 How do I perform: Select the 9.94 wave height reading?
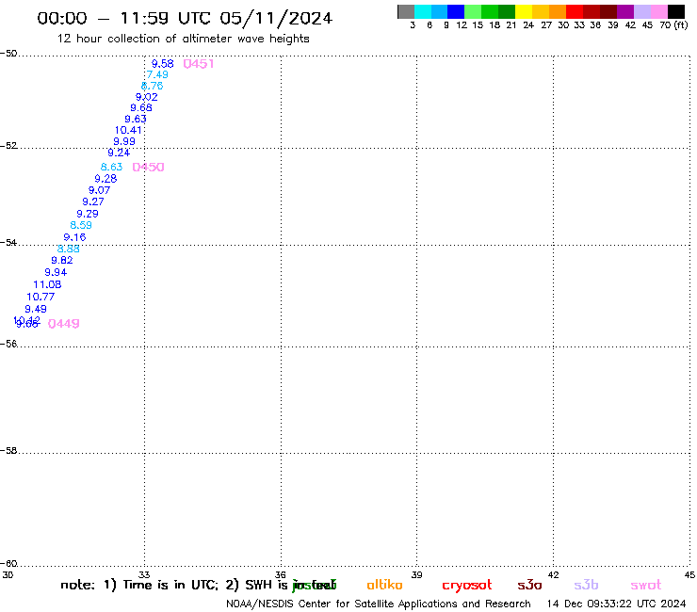[x=56, y=272]
